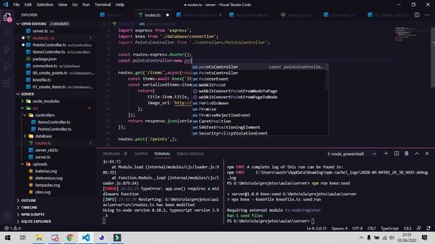Click UTF-8 encoding in status bar

click(x=357, y=228)
